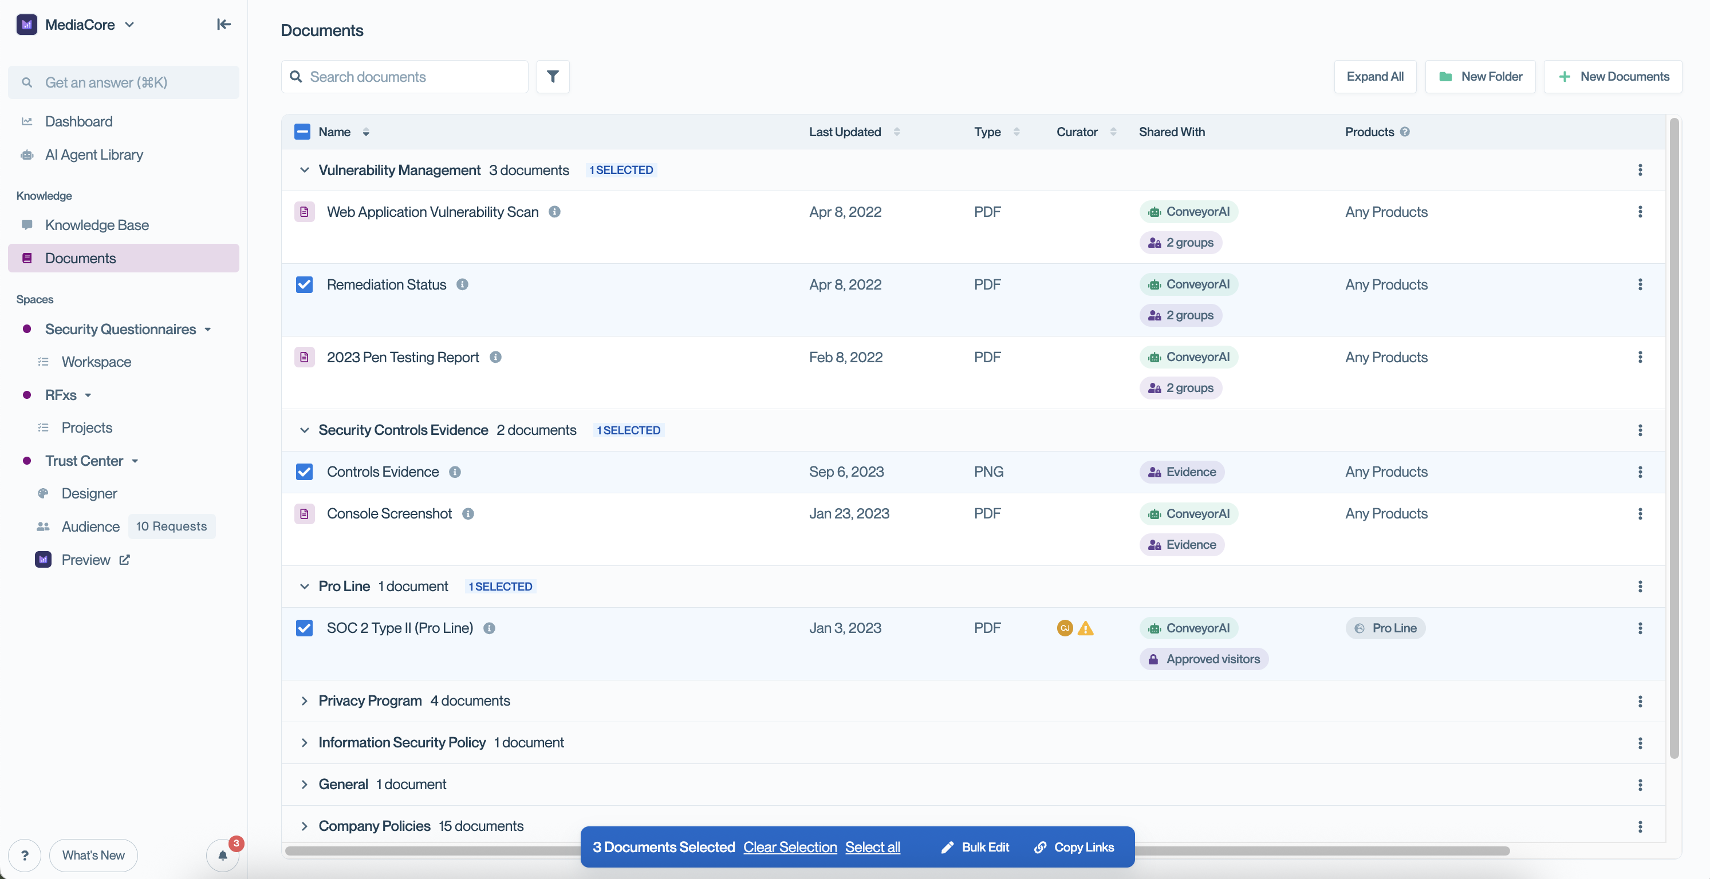
Task: Click info icon beside Remediation Status
Action: click(462, 284)
